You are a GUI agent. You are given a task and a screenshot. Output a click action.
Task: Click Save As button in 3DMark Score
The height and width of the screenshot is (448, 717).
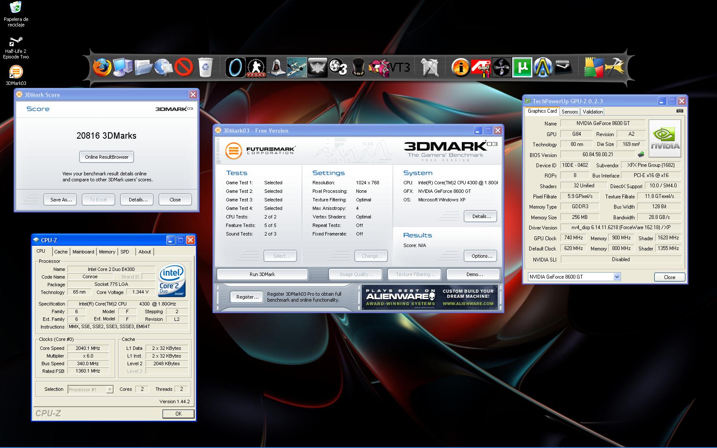click(60, 200)
